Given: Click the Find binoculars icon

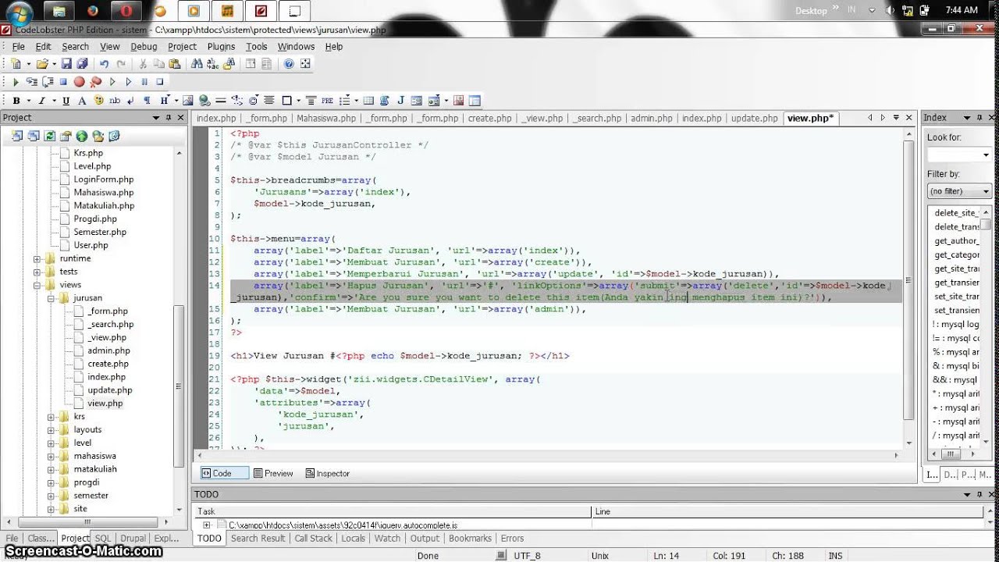Looking at the screenshot, I should 197,64.
